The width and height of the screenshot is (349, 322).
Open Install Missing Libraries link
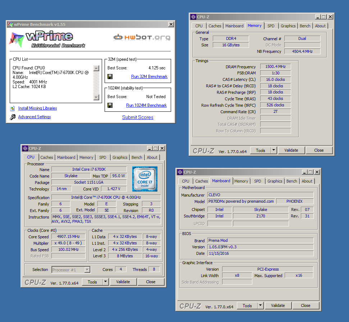(37, 108)
